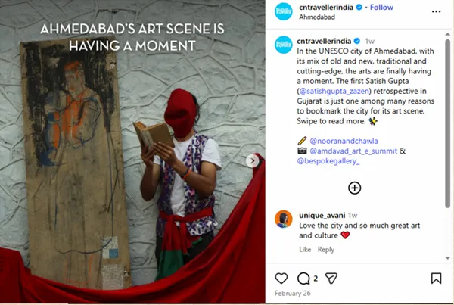Open comments via the speech bubble icon
454x305 pixels.
tap(305, 279)
